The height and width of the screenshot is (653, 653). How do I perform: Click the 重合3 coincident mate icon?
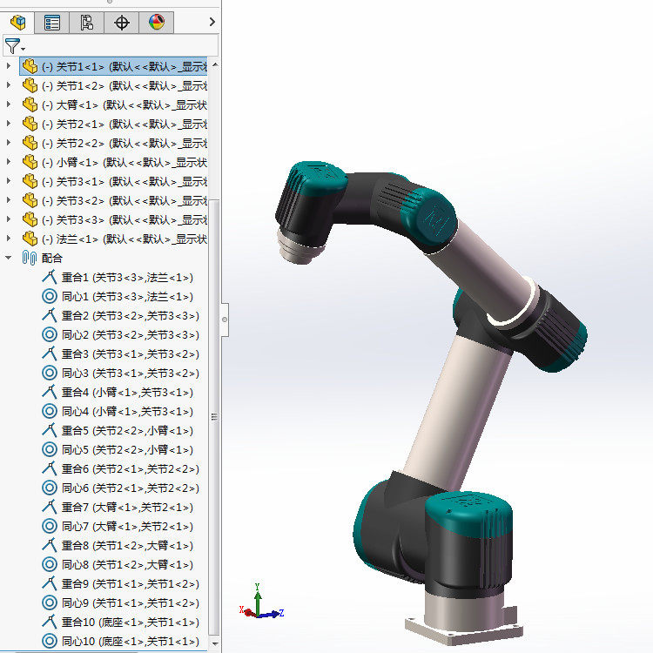(49, 353)
